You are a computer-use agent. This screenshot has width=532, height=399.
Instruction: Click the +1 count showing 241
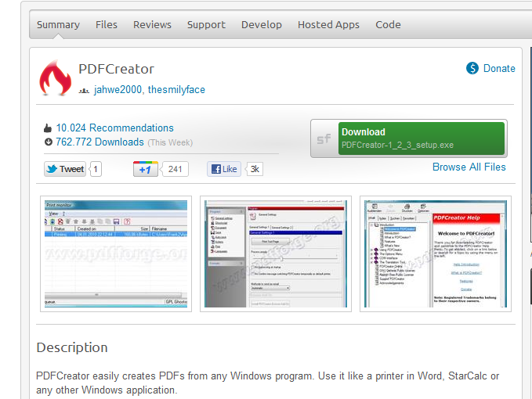[175, 169]
